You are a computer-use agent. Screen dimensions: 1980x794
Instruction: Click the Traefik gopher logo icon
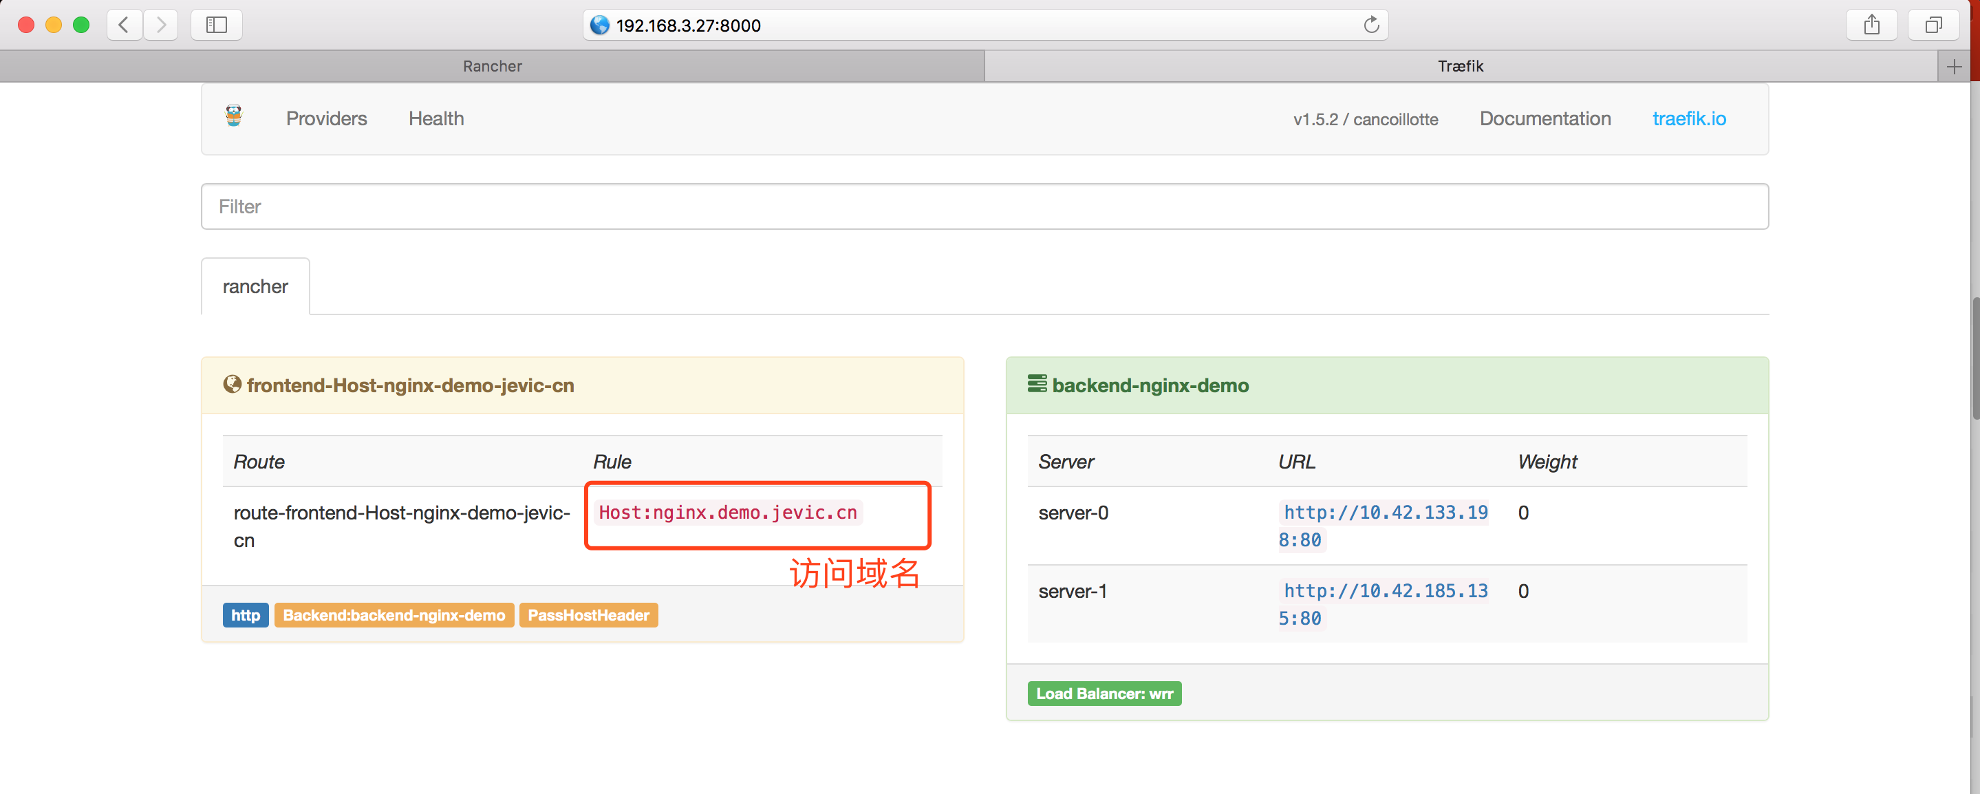[234, 117]
